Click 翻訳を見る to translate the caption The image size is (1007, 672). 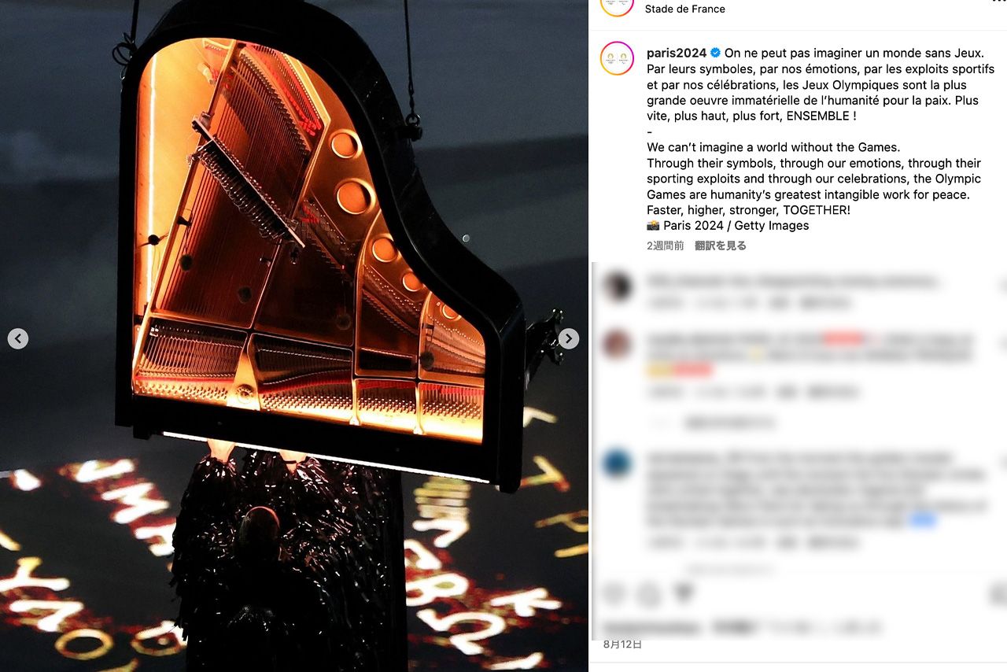pos(721,246)
